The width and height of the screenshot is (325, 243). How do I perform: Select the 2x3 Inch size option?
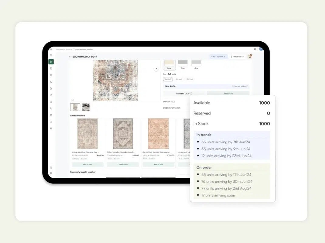click(179, 79)
